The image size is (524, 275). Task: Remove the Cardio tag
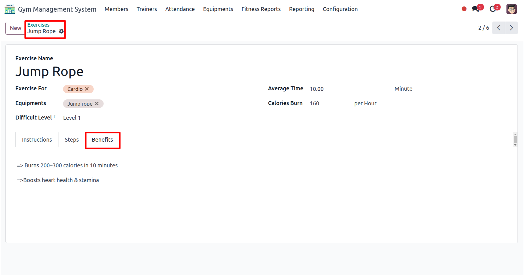[x=87, y=89]
